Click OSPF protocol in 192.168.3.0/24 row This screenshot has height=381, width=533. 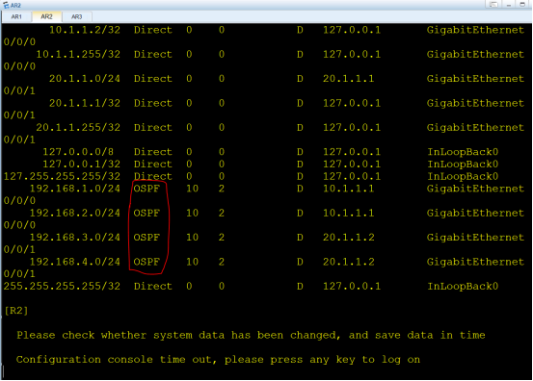pos(147,238)
